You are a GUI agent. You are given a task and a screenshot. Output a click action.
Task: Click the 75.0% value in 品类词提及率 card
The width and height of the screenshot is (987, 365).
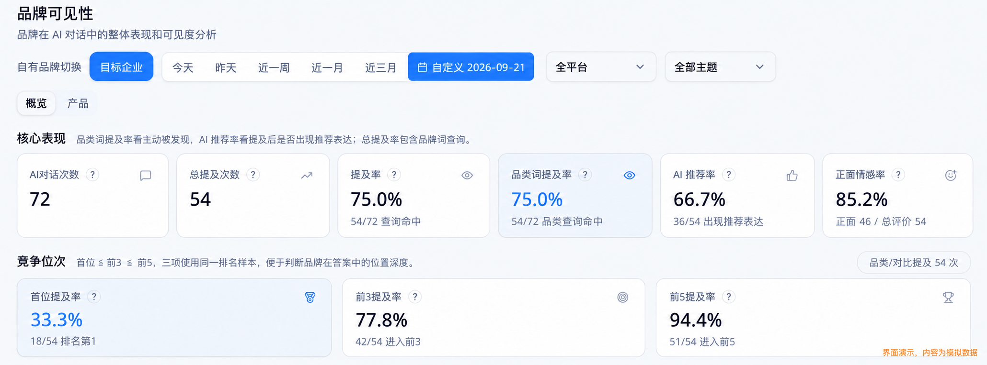click(537, 199)
